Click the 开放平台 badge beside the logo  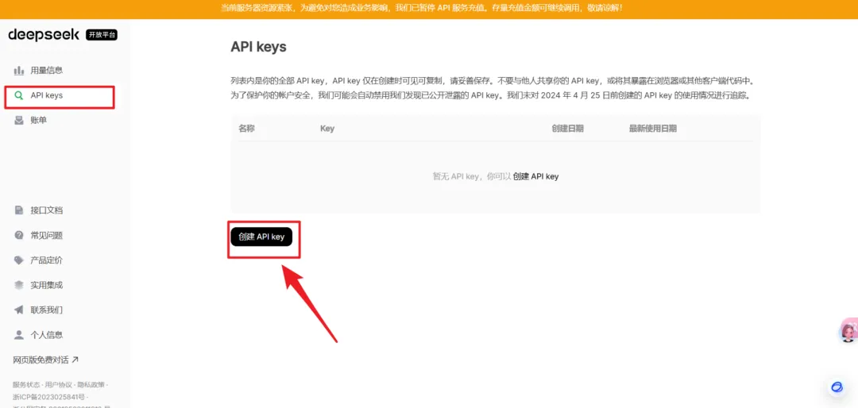point(102,35)
